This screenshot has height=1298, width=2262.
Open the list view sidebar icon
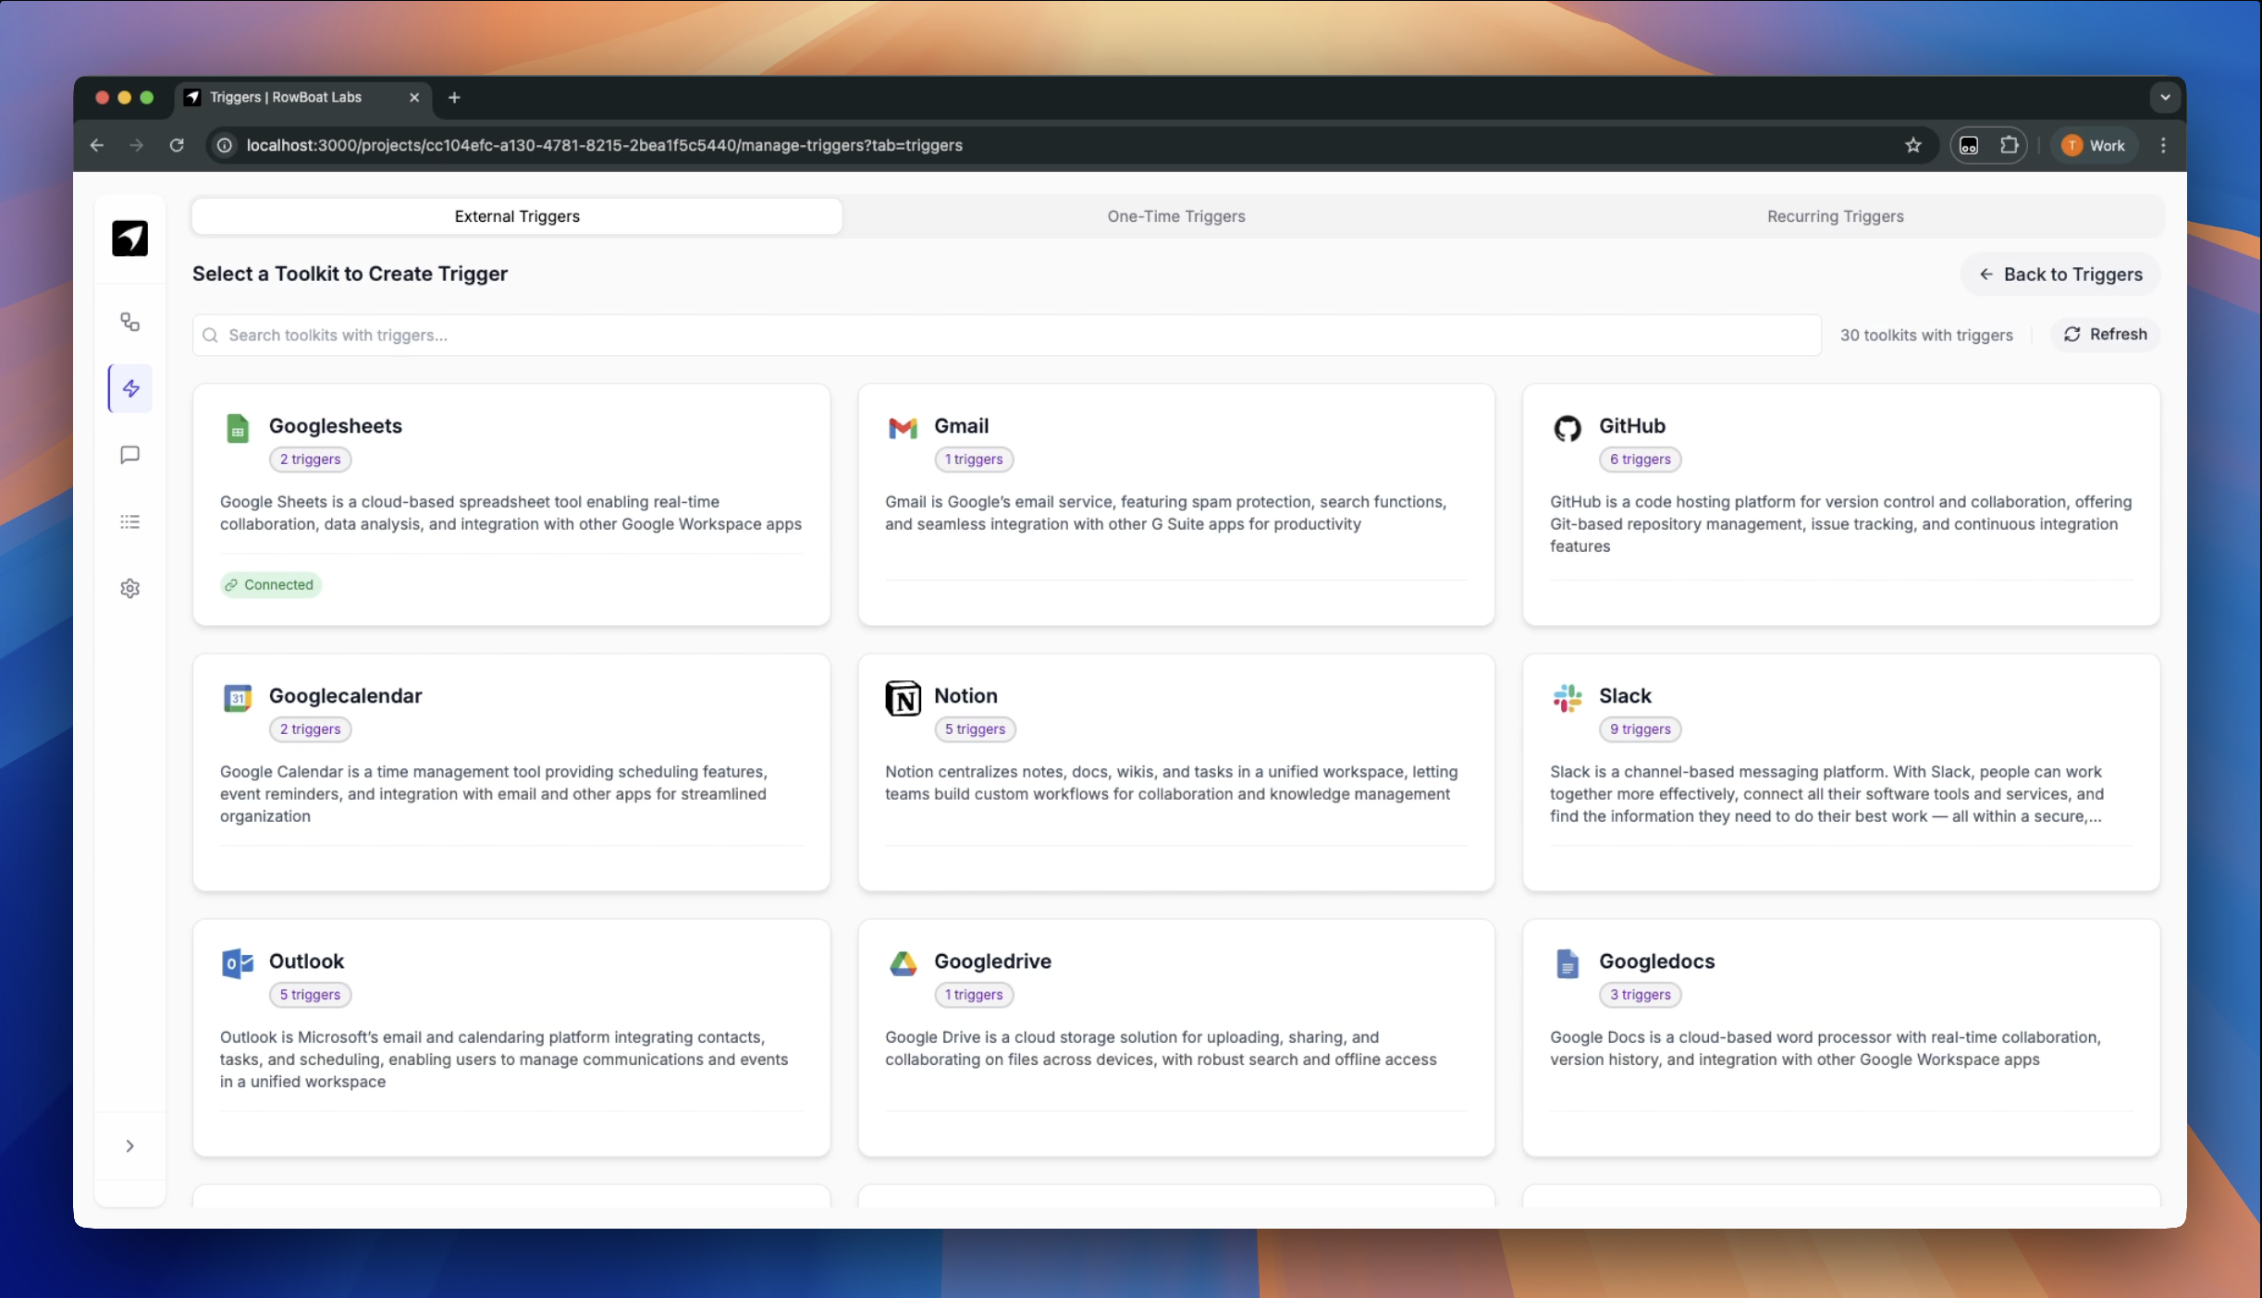click(x=129, y=521)
